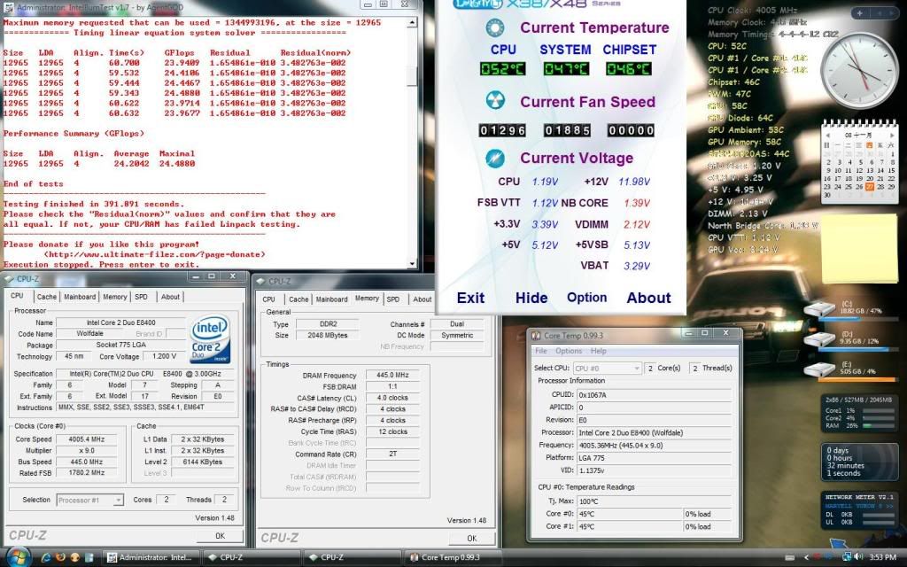Expand the Select CPU dropdown in Core Temp
The image size is (907, 567).
coord(607,368)
